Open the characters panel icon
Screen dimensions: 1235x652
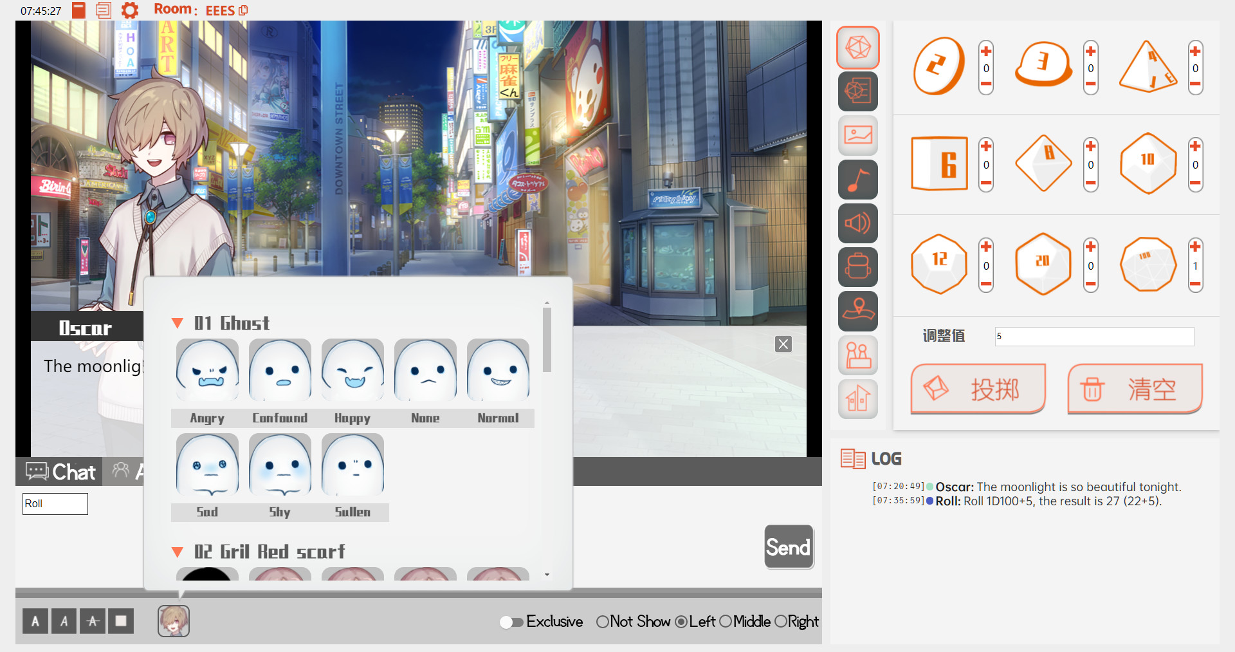(858, 355)
